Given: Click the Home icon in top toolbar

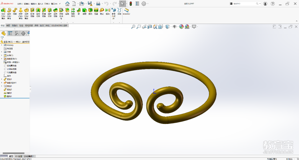Looking at the screenshot, I should coord(67,4).
